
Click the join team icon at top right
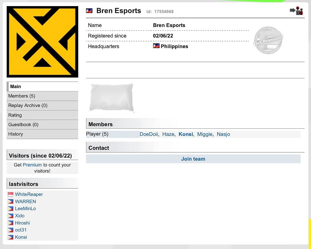297,11
